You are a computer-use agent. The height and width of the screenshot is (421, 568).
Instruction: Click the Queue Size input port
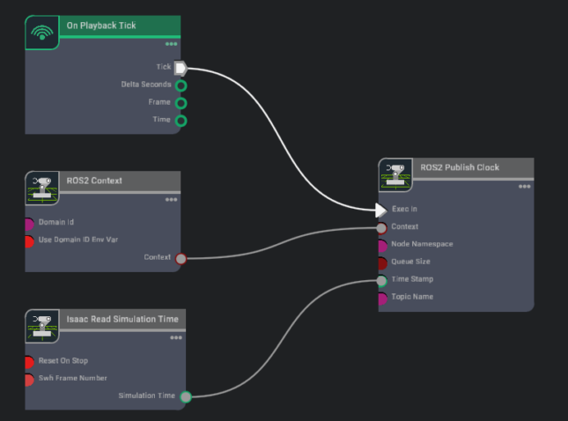point(381,262)
